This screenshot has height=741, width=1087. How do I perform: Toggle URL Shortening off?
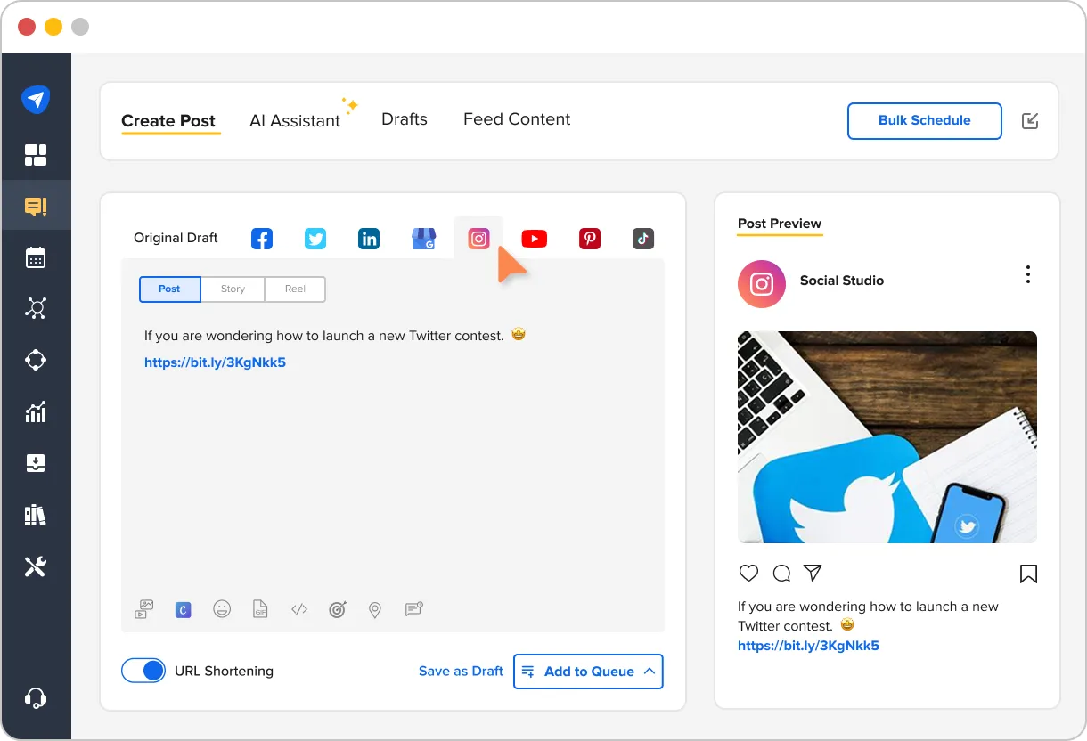click(143, 671)
